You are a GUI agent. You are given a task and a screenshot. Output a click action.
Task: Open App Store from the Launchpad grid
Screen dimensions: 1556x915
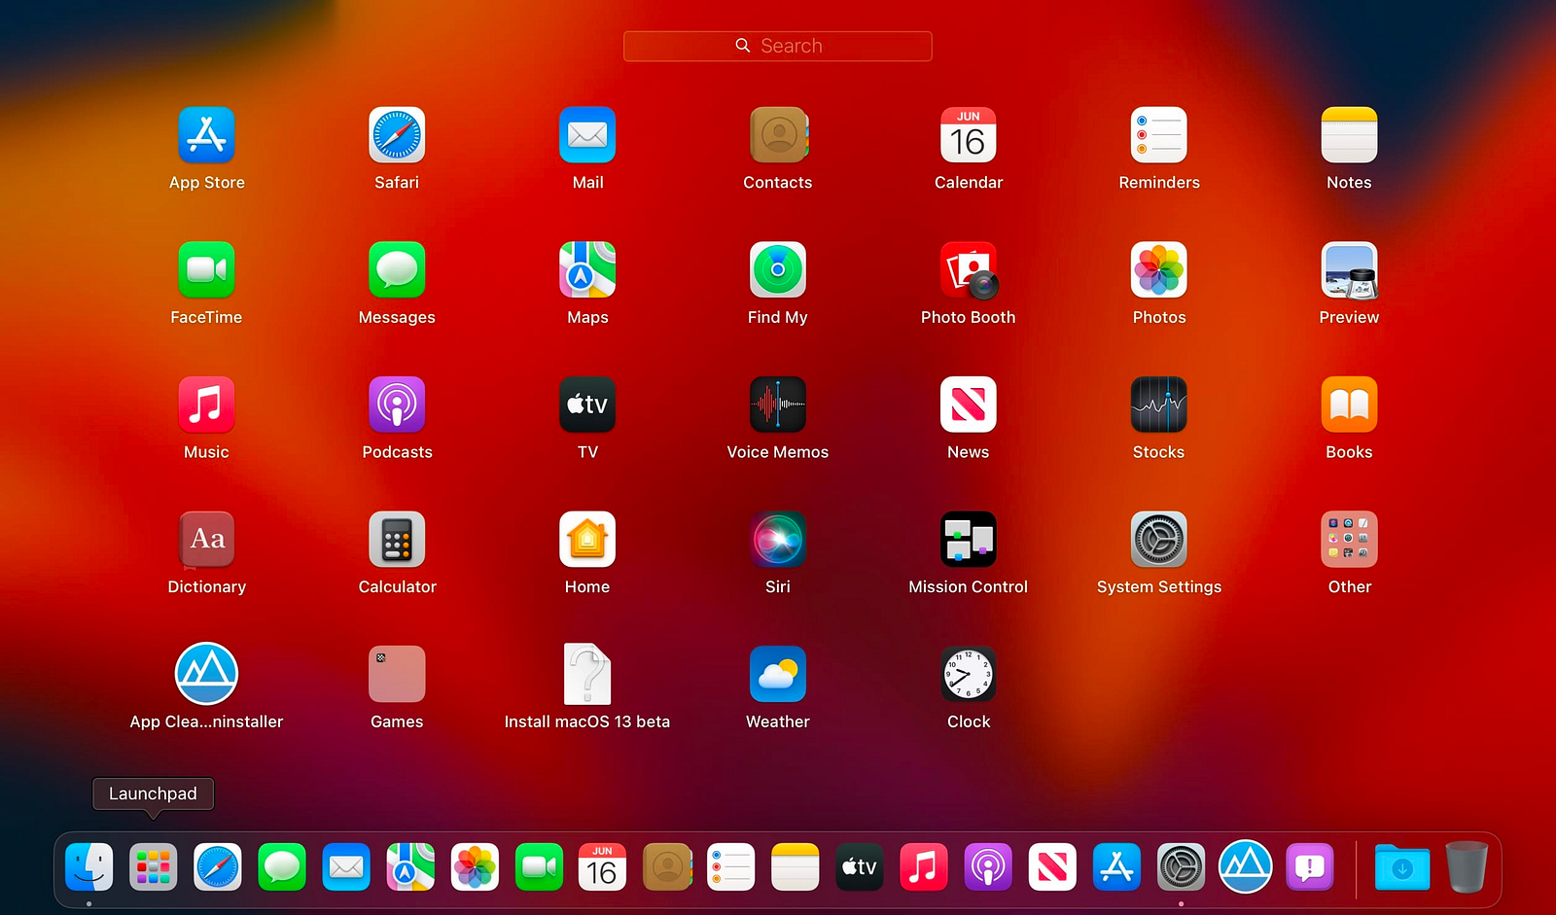tap(206, 135)
